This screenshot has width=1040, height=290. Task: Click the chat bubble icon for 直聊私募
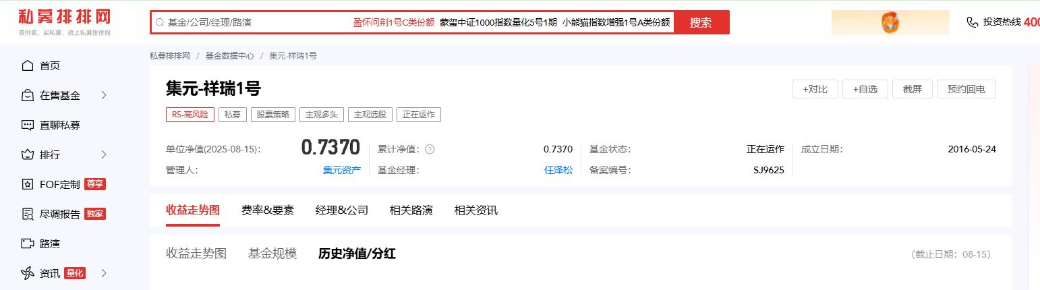click(28, 125)
